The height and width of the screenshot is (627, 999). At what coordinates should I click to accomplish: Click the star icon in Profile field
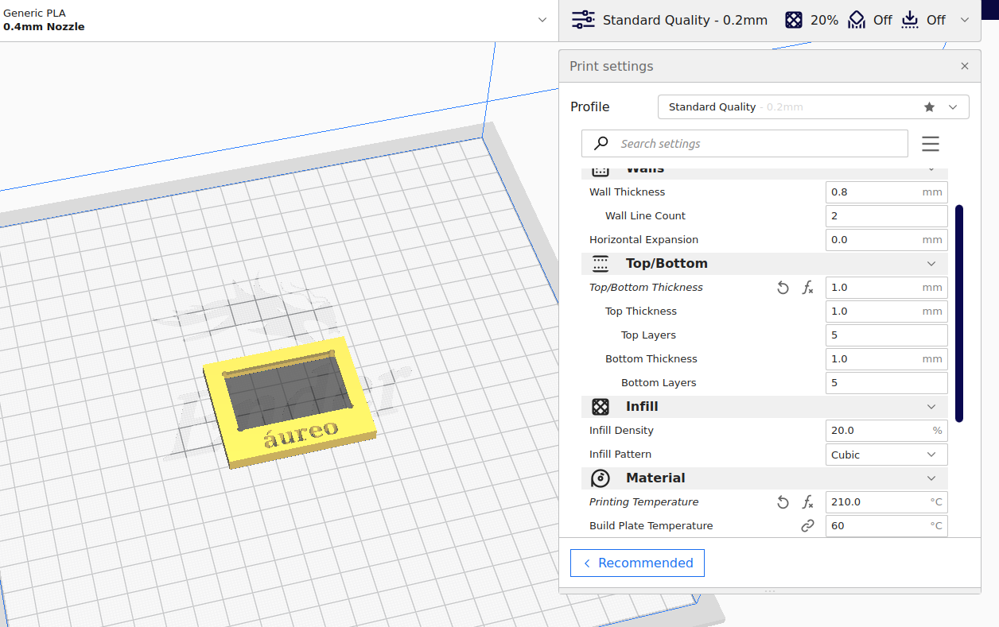pos(929,106)
